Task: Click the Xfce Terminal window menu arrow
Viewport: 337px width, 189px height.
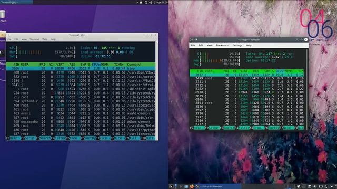Action: (x=8, y=35)
